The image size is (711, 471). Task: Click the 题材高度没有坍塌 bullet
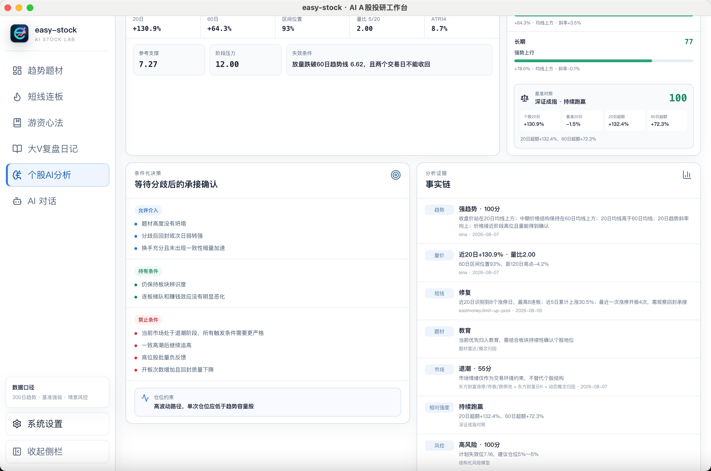click(x=164, y=224)
